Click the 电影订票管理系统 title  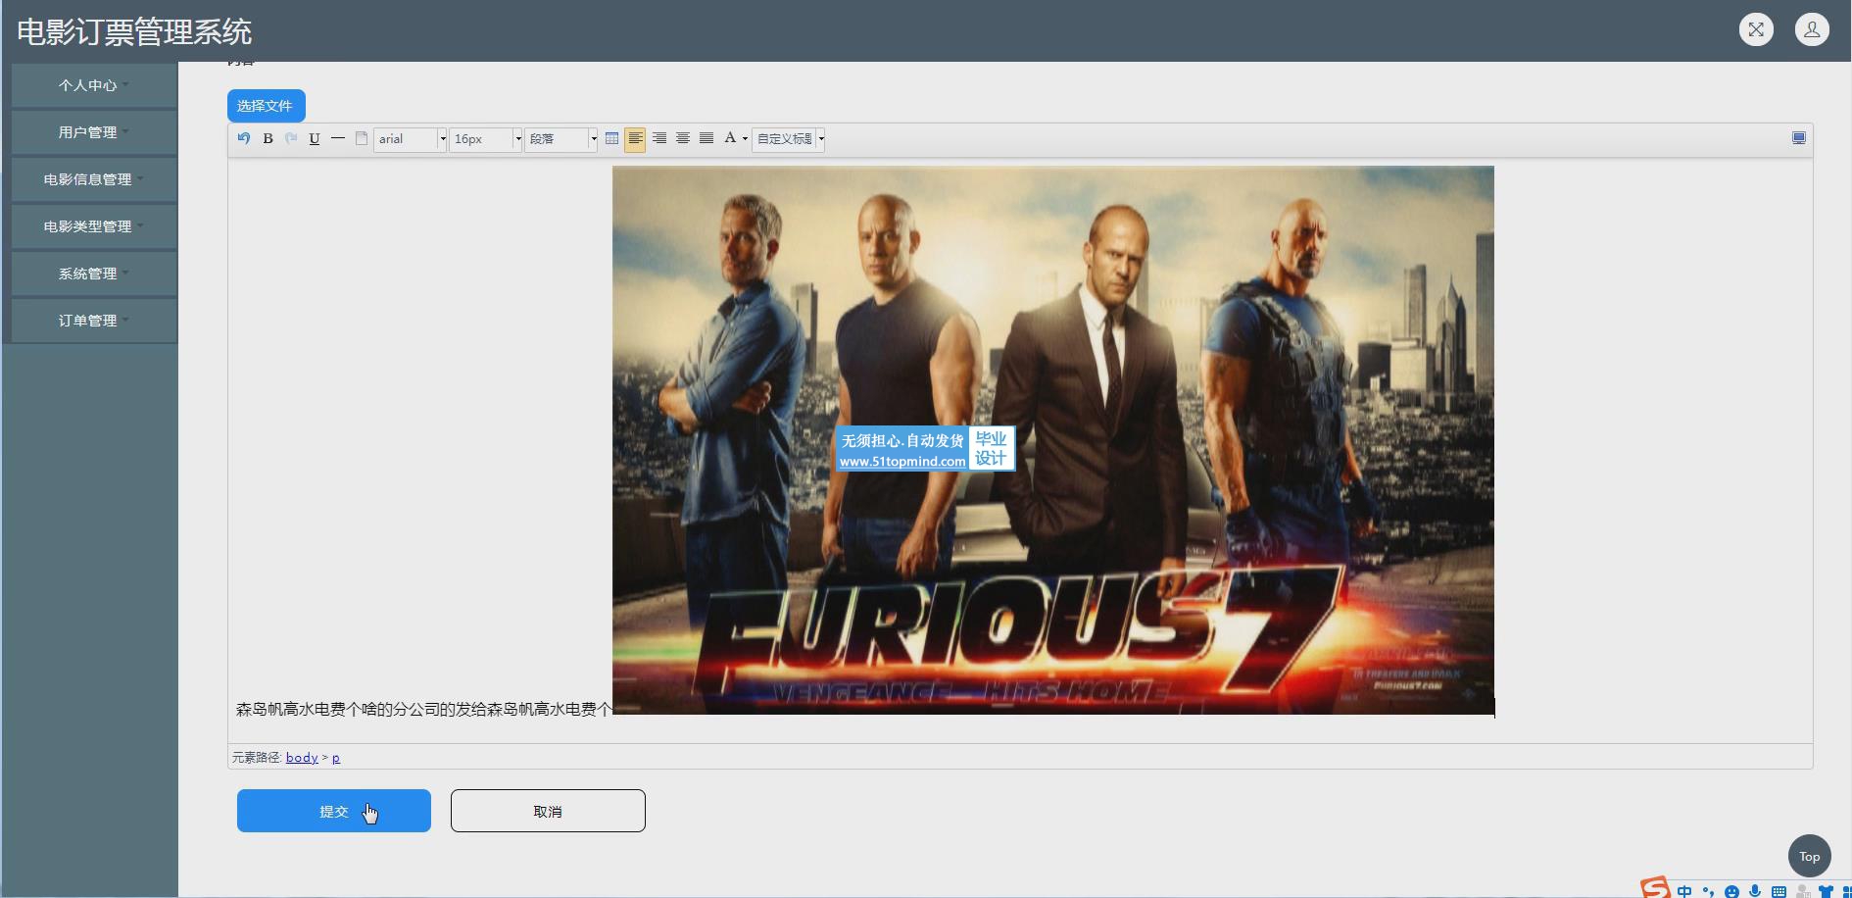[x=134, y=32]
